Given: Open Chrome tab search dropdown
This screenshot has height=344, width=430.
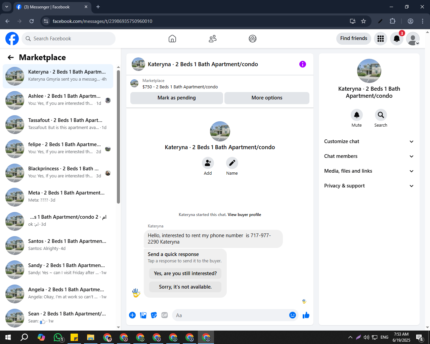Looking at the screenshot, I should point(6,7).
